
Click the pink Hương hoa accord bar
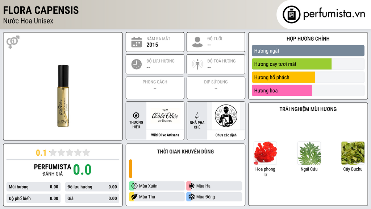pos(282,90)
